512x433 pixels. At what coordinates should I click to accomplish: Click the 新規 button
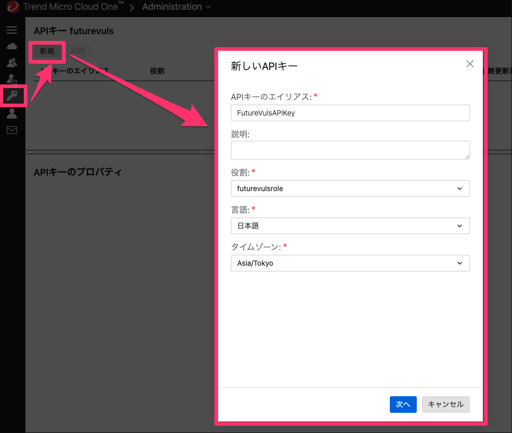pos(47,51)
